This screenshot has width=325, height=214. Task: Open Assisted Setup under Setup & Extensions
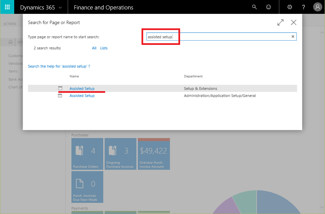tap(82, 88)
